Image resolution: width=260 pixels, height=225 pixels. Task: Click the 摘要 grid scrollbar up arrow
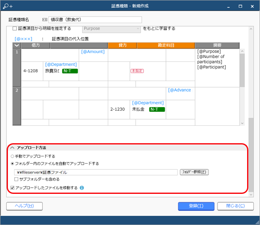[x=242, y=51]
